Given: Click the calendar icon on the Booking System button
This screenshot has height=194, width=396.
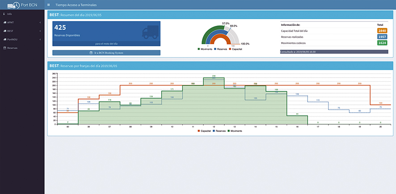Looking at the screenshot, I should [x=91, y=53].
